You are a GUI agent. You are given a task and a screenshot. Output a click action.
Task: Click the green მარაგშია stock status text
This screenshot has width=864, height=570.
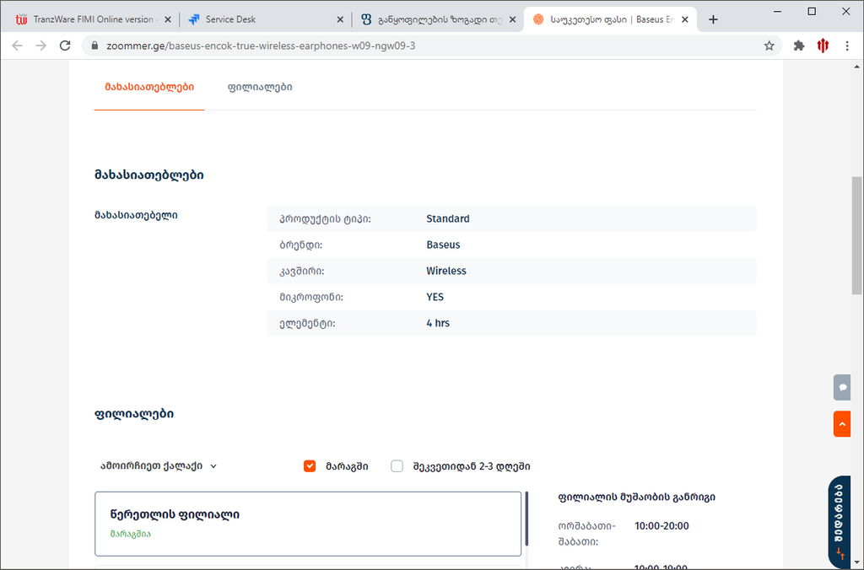point(131,534)
